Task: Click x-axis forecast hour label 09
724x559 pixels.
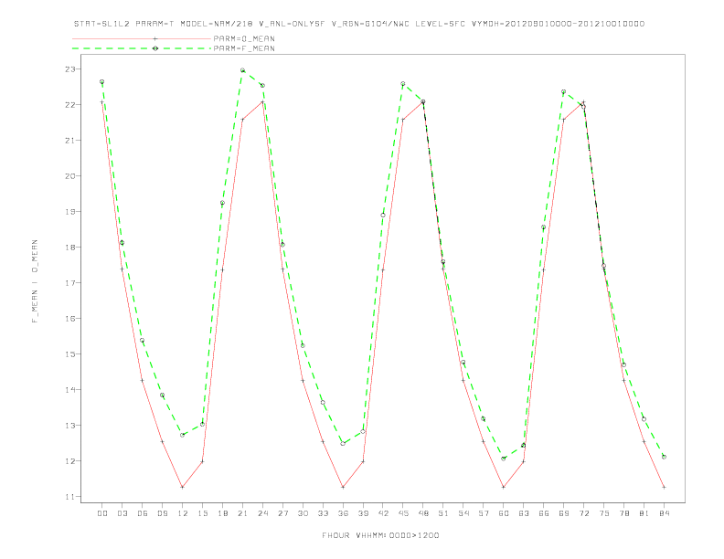Action: pyautogui.click(x=162, y=513)
